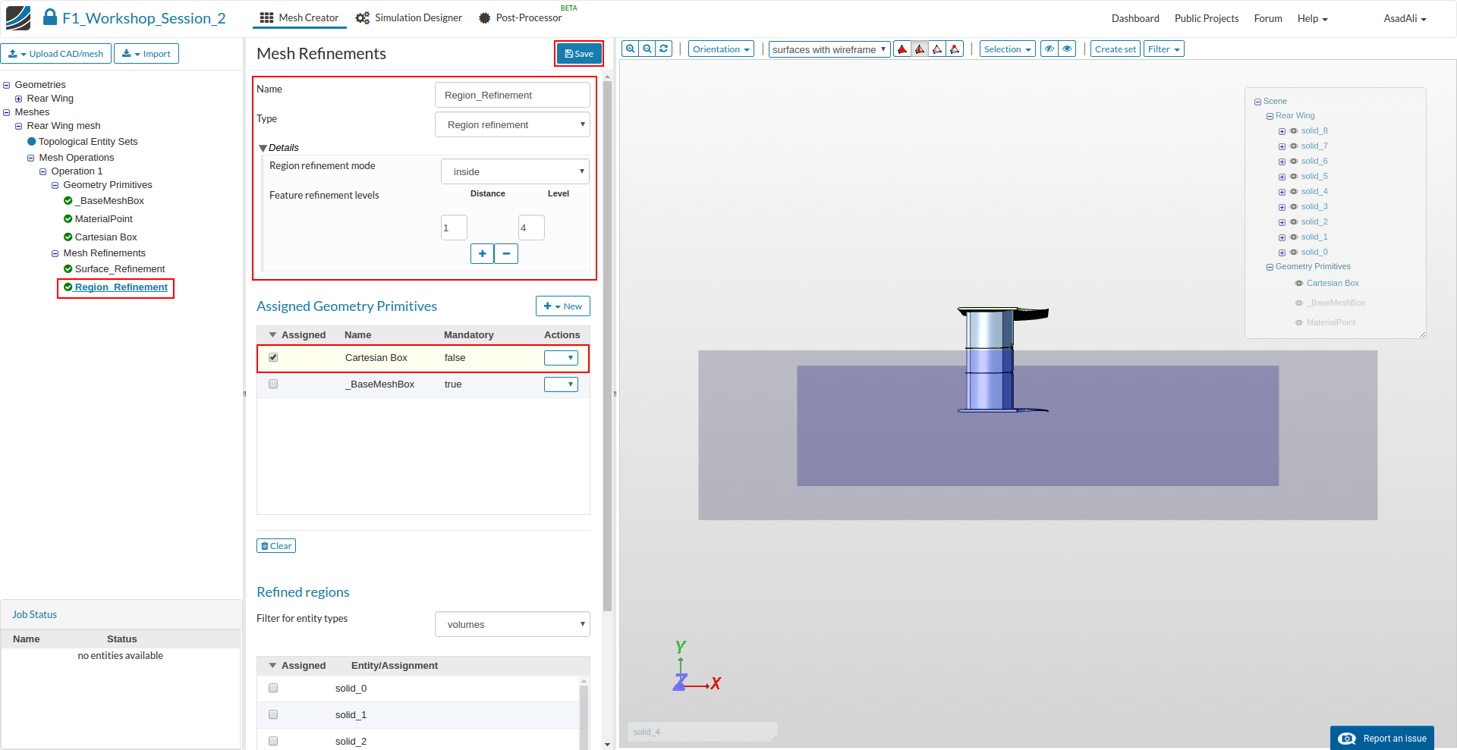Uncheck the Cartesian Box assigned checkbox
This screenshot has height=750, width=1457.
(273, 357)
